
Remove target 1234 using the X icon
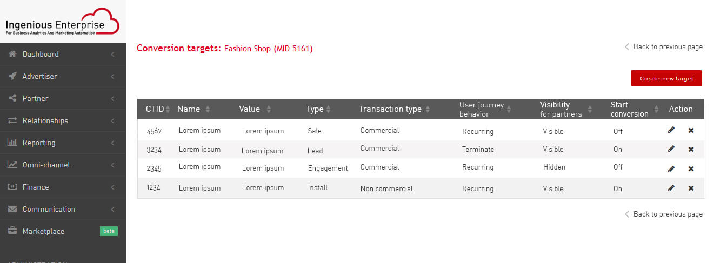pos(691,188)
